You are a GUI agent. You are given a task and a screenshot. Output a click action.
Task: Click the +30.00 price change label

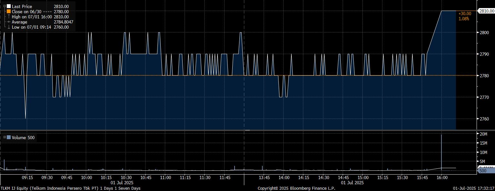point(465,14)
